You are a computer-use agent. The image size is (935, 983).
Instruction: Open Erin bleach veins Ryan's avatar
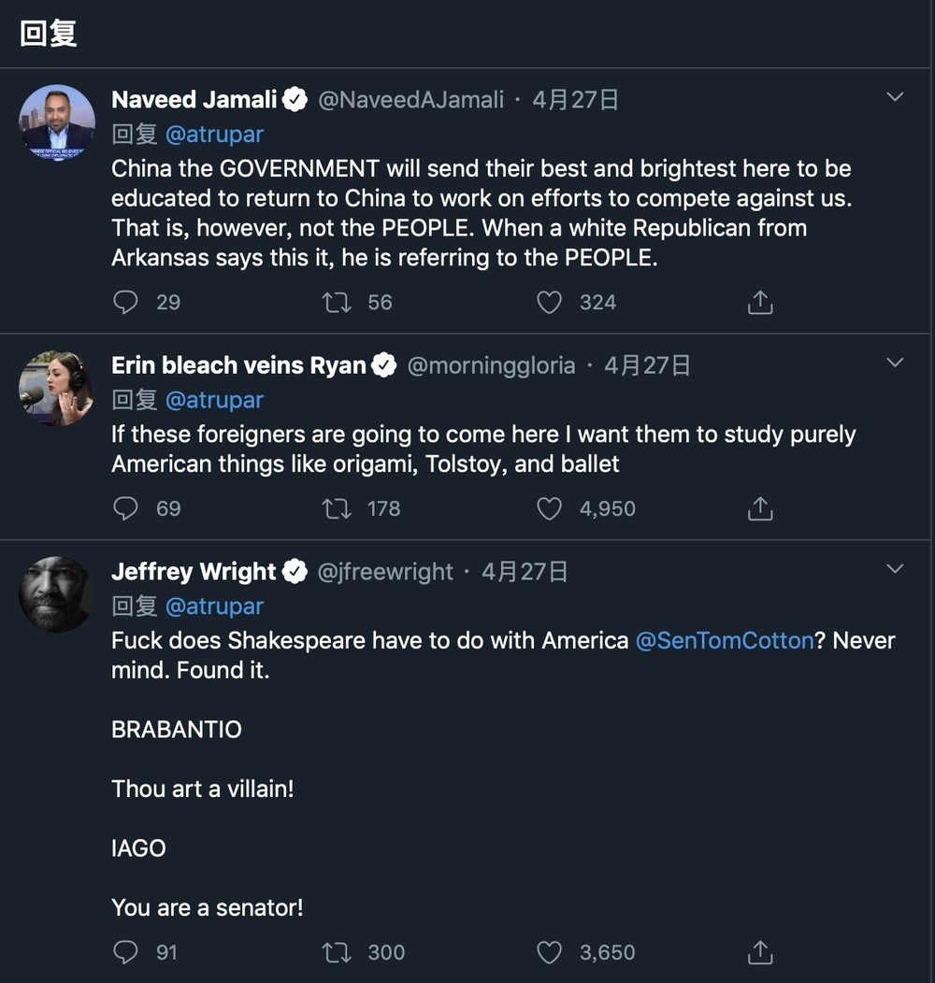57,388
